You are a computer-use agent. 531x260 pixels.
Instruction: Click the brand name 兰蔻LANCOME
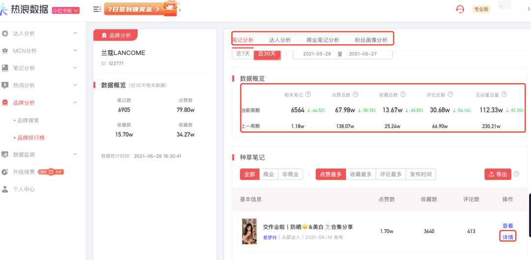(x=123, y=53)
